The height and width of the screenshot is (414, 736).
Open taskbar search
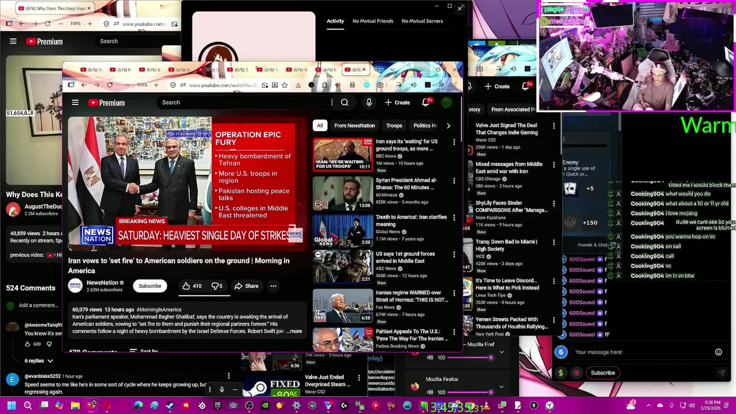pyautogui.click(x=28, y=406)
